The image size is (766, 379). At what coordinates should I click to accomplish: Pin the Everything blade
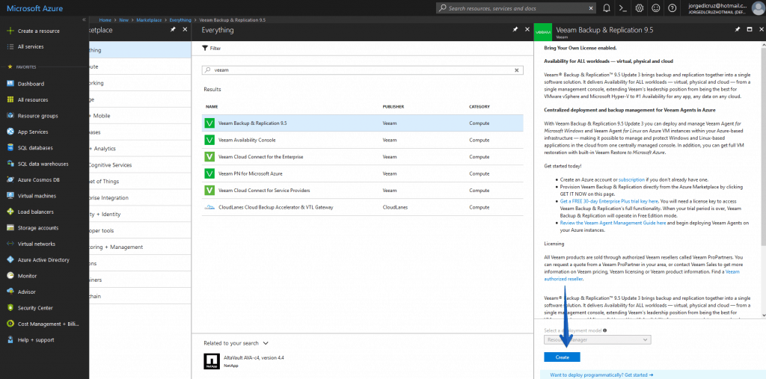click(x=515, y=30)
